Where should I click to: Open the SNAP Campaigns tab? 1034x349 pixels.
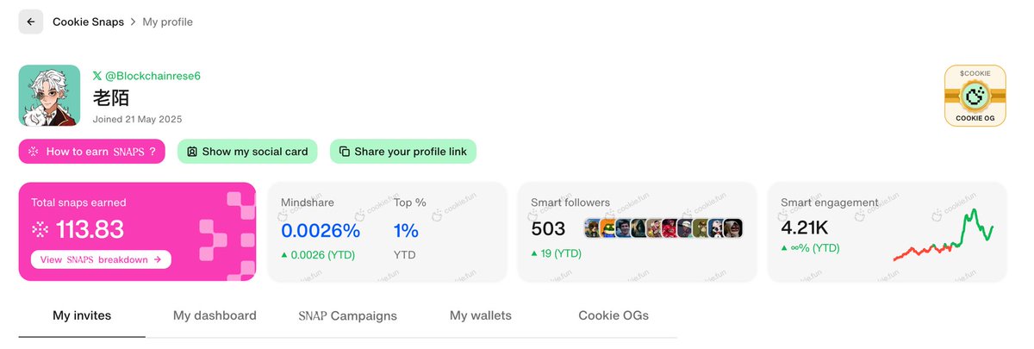[347, 315]
